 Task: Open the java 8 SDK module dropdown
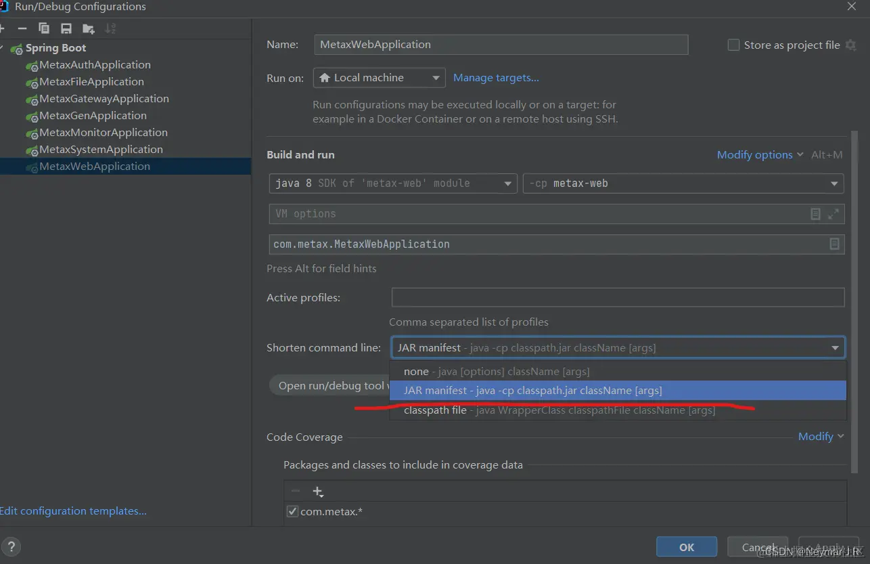click(393, 183)
